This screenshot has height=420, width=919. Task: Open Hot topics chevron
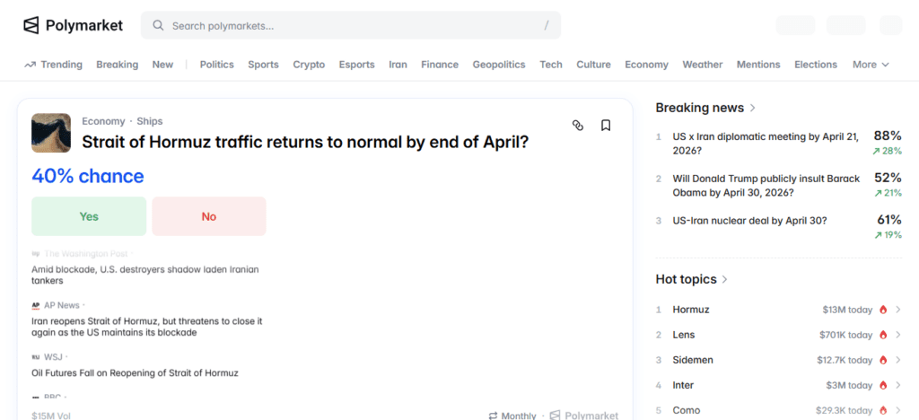pos(725,279)
